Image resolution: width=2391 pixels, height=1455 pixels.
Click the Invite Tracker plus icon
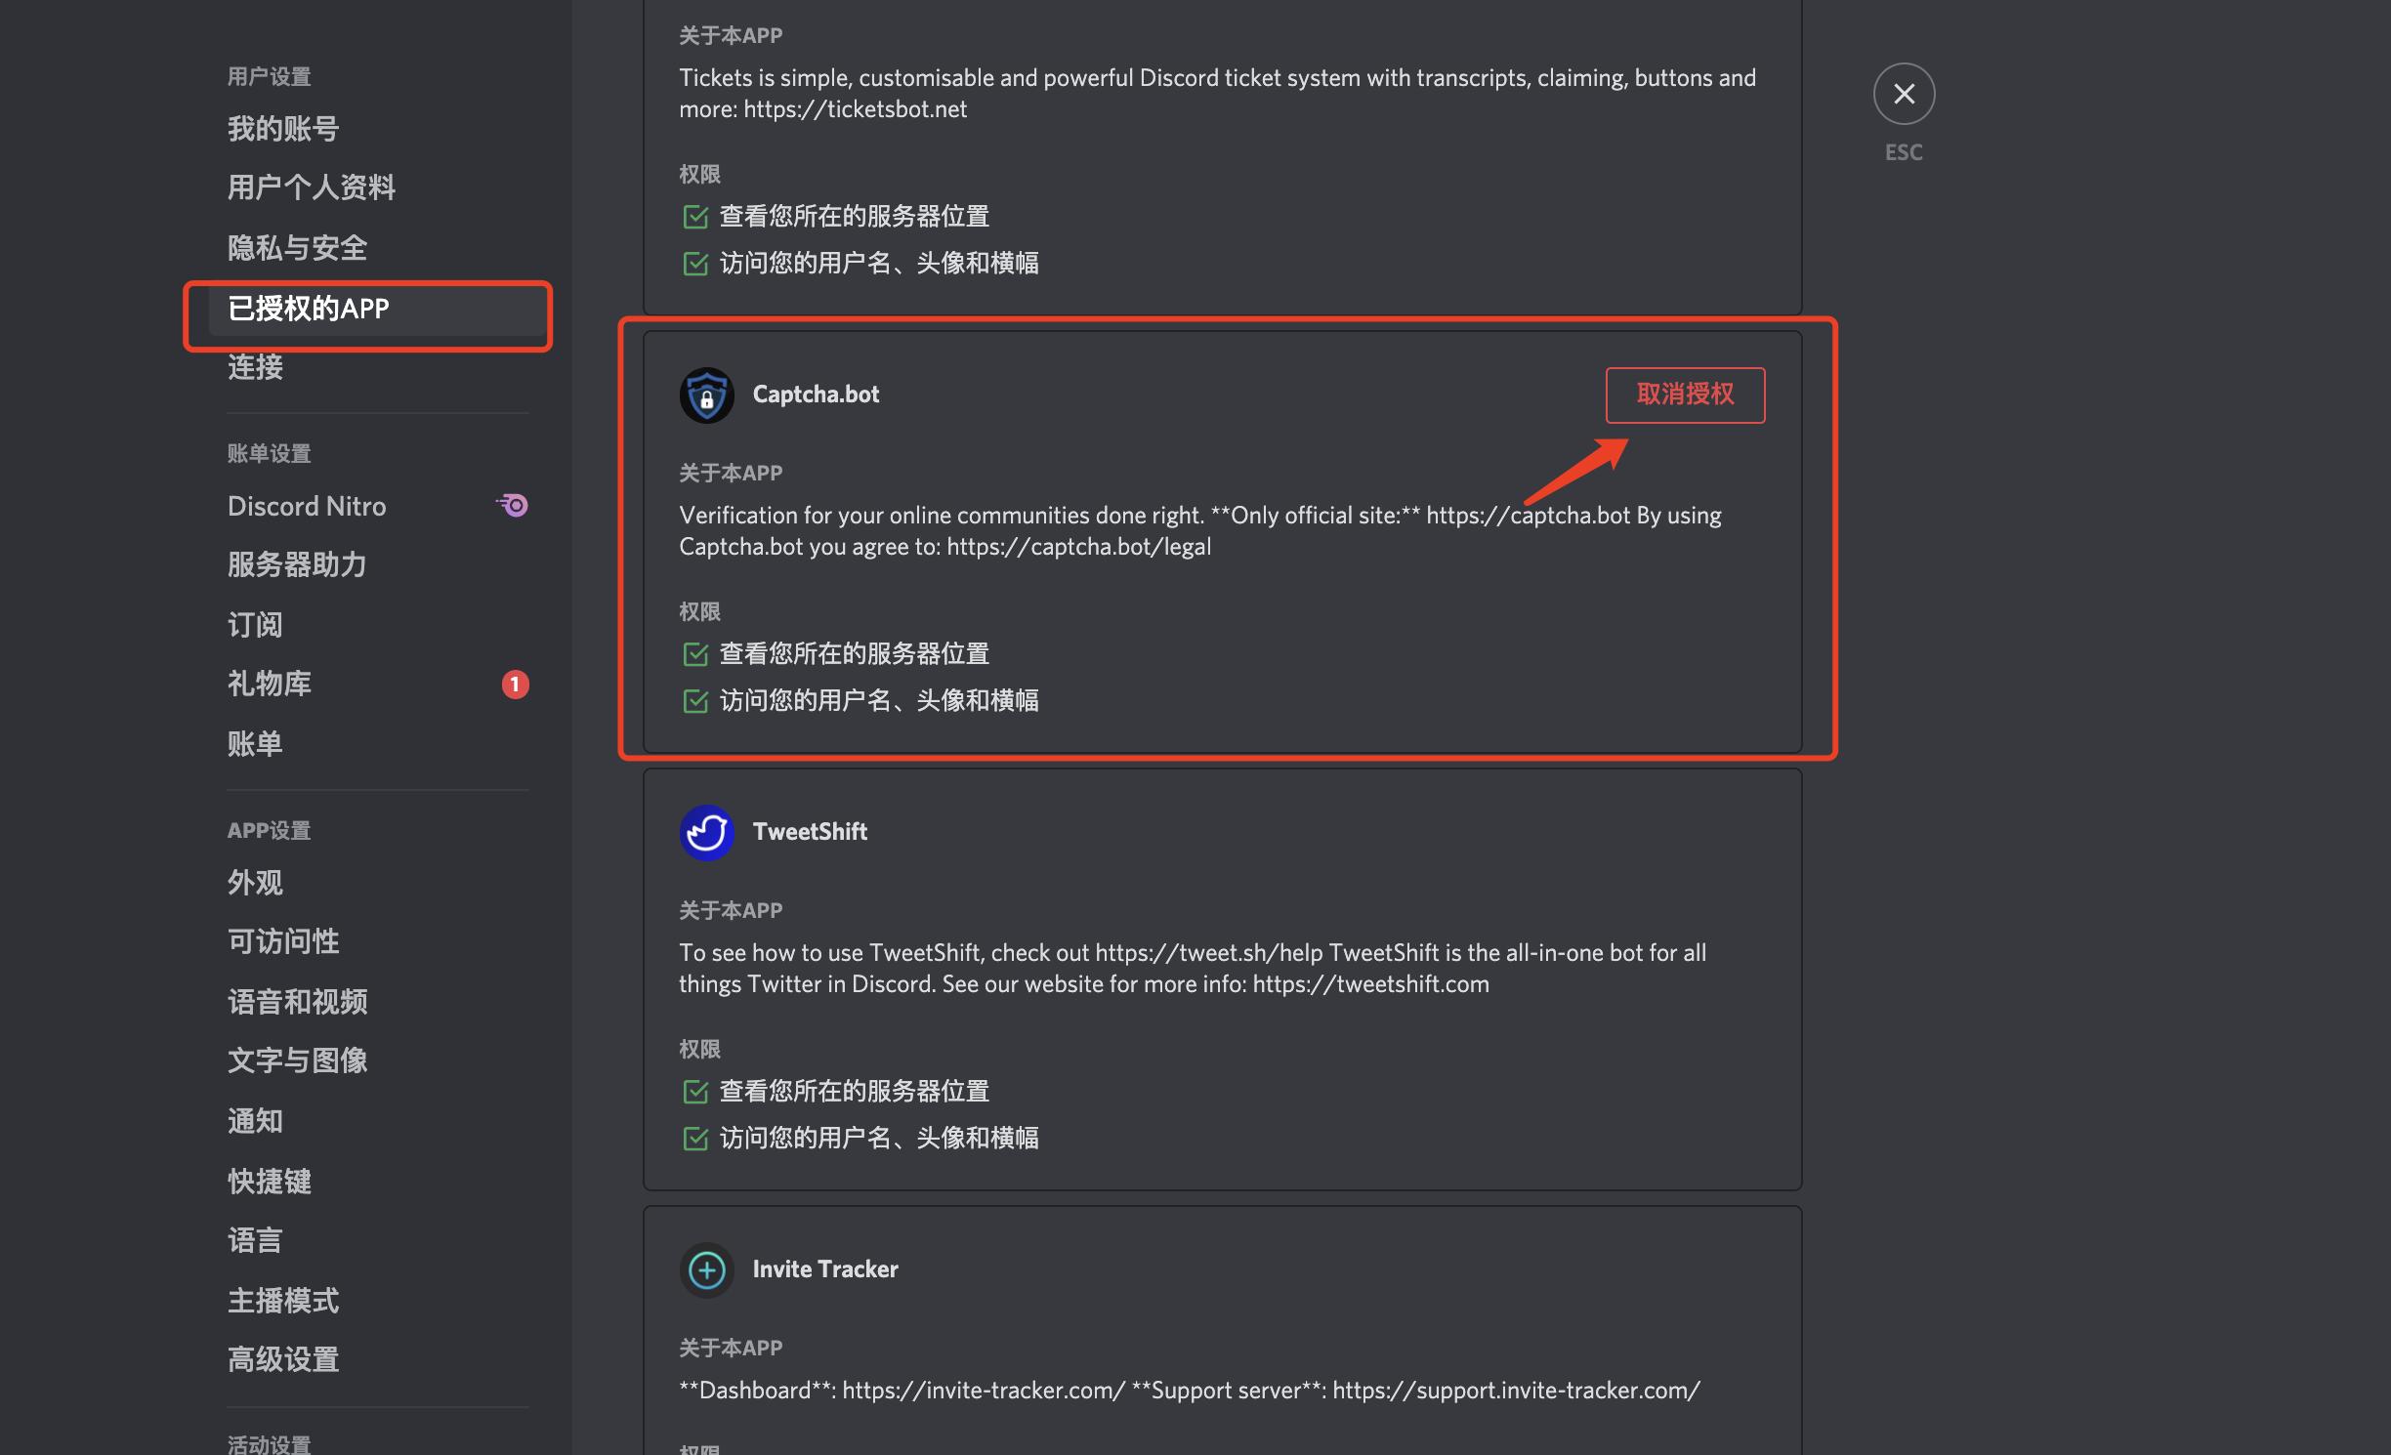(x=706, y=1270)
